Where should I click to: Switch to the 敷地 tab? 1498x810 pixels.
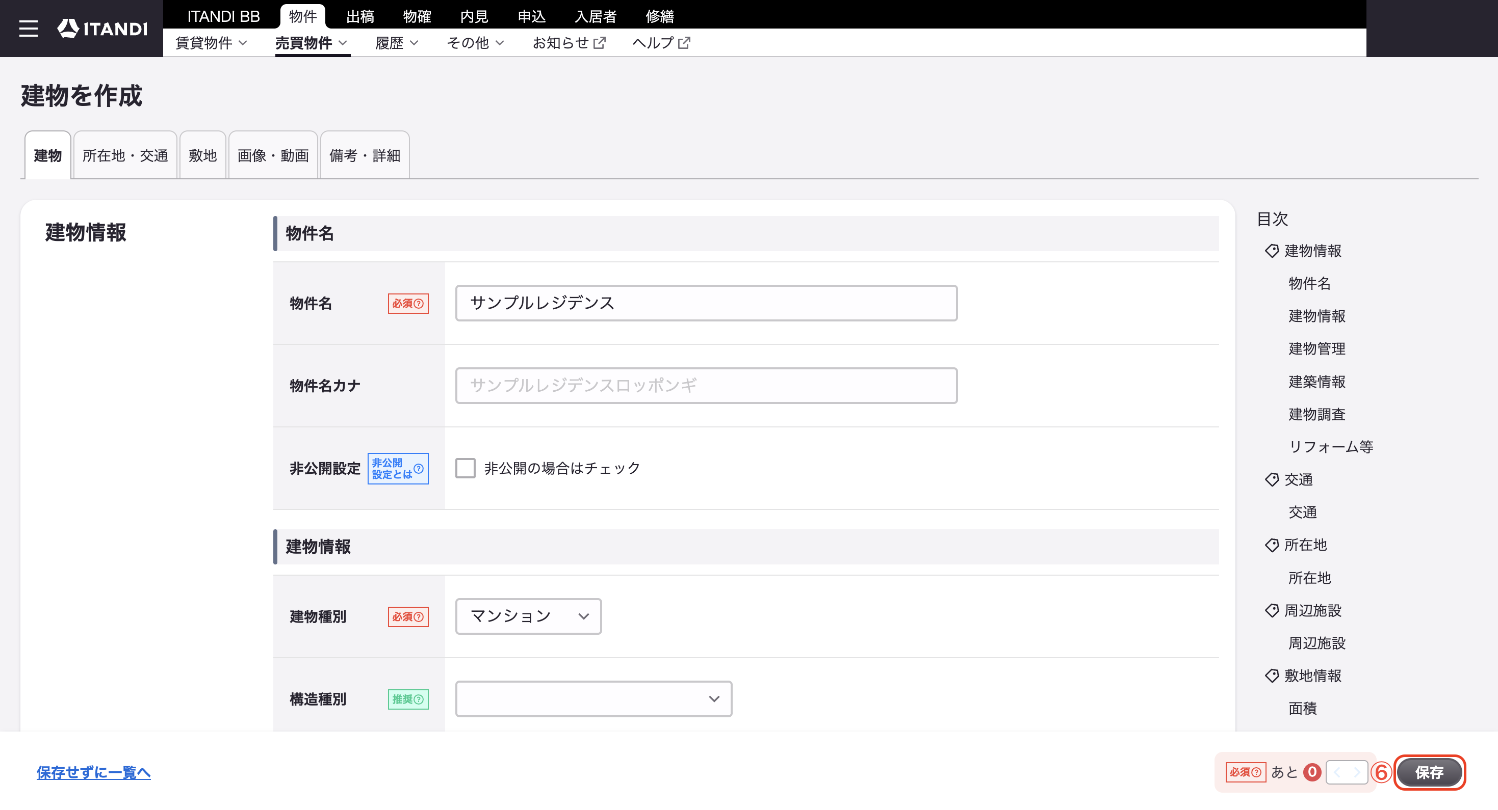coord(202,155)
